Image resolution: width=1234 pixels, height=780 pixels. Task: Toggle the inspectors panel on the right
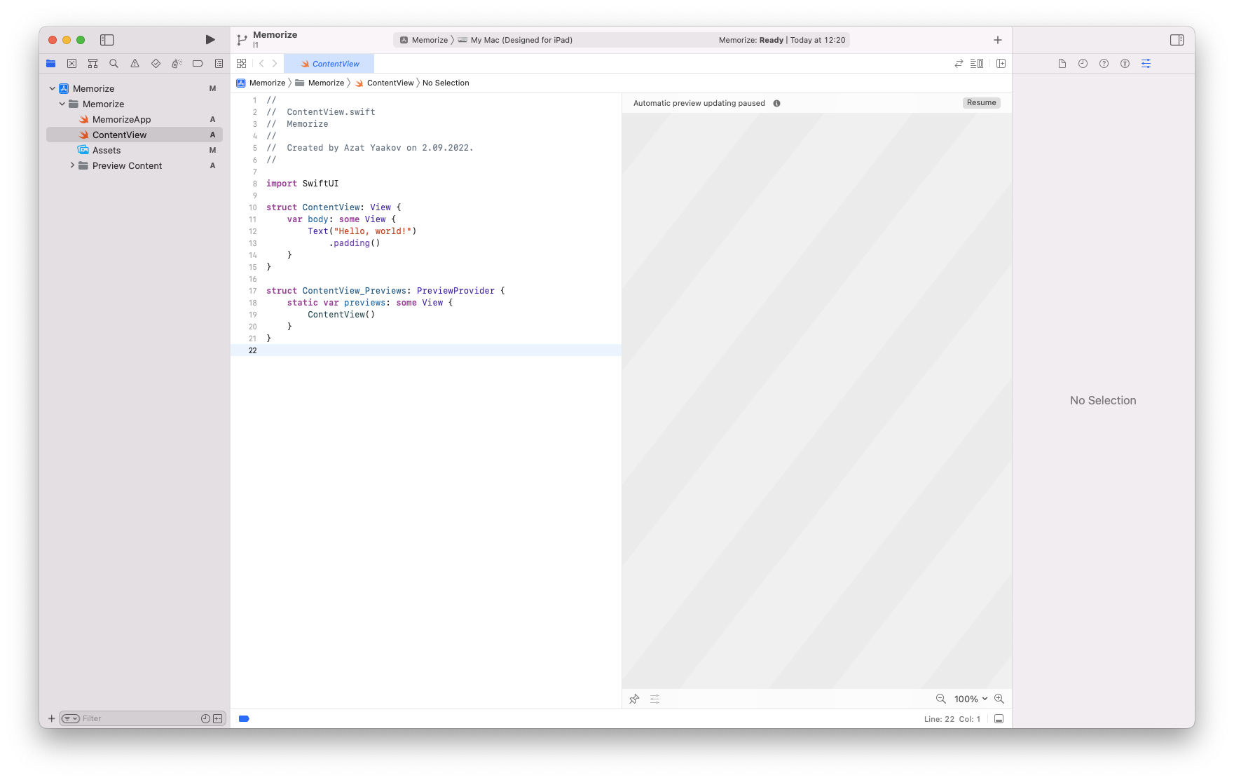1177,40
